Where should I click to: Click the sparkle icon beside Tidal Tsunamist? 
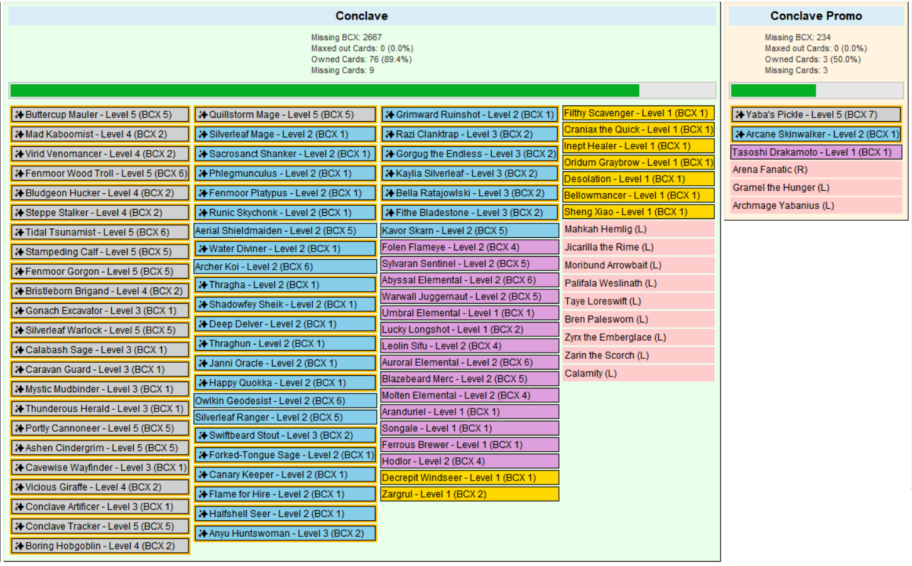point(19,232)
